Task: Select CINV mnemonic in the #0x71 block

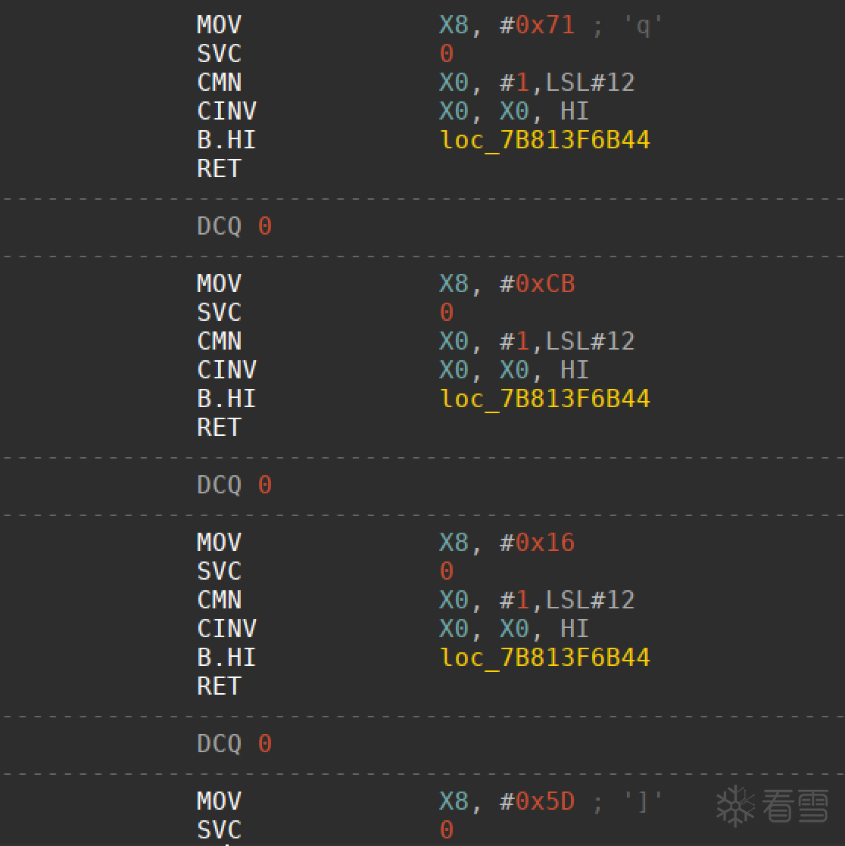Action: point(227,111)
